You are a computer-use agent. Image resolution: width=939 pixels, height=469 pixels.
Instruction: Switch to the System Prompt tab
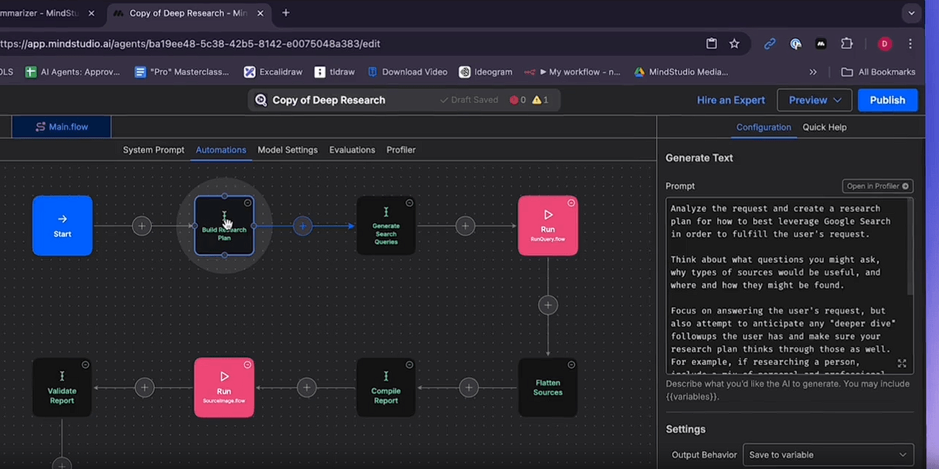tap(153, 149)
